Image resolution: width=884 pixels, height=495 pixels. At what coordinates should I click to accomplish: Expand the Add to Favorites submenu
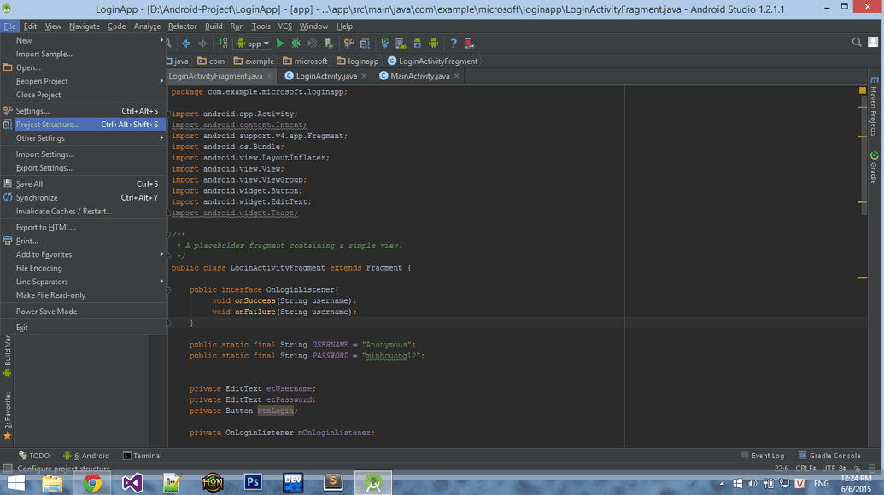tap(84, 254)
